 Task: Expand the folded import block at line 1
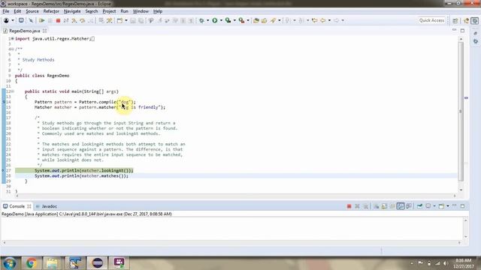pyautogui.click(x=13, y=38)
